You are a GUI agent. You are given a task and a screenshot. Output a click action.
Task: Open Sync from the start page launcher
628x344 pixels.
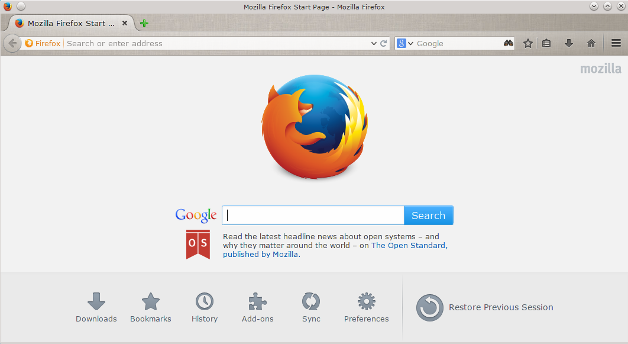[x=311, y=307]
